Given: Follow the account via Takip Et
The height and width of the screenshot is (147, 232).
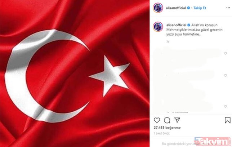Looking at the screenshot, I should coord(200,8).
